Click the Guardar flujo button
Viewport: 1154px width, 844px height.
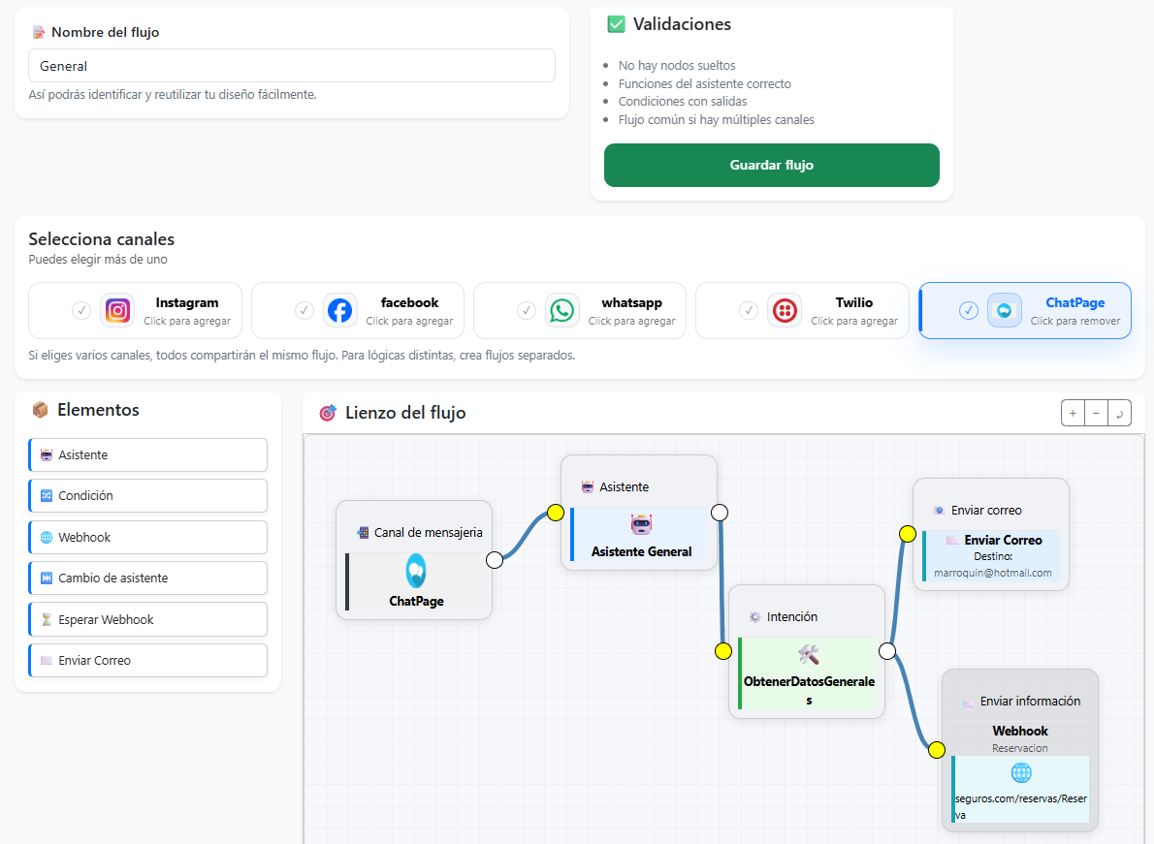pos(771,165)
